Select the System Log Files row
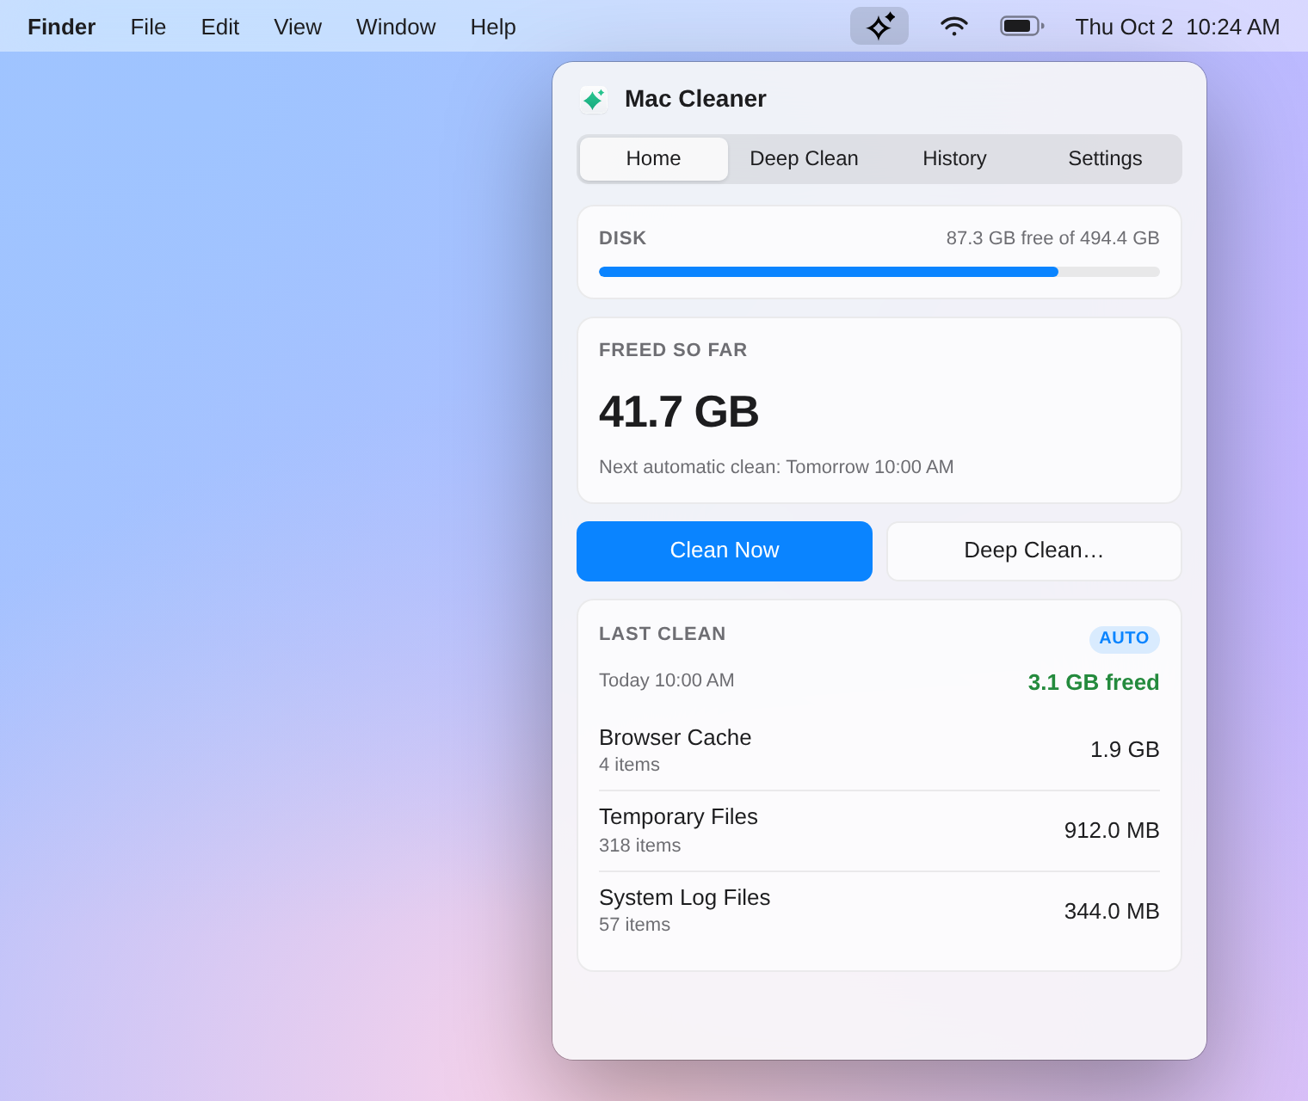1308x1101 pixels. (879, 911)
